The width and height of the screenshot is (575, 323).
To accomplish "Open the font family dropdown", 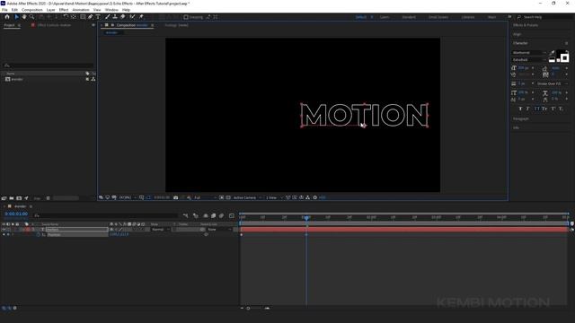I will [529, 53].
